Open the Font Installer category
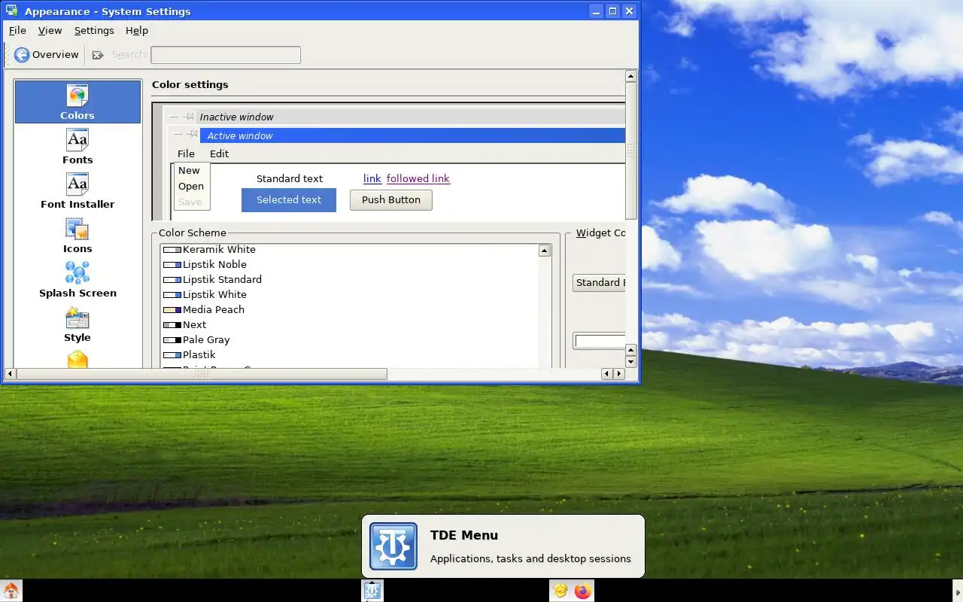The width and height of the screenshot is (963, 602). point(77,190)
